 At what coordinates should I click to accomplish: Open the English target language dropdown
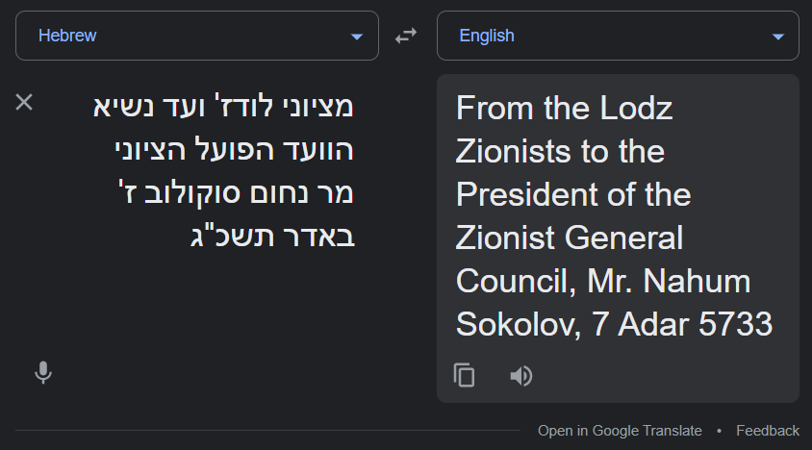[x=617, y=36]
